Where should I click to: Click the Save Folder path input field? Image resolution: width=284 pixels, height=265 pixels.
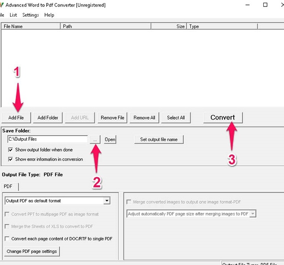click(47, 139)
